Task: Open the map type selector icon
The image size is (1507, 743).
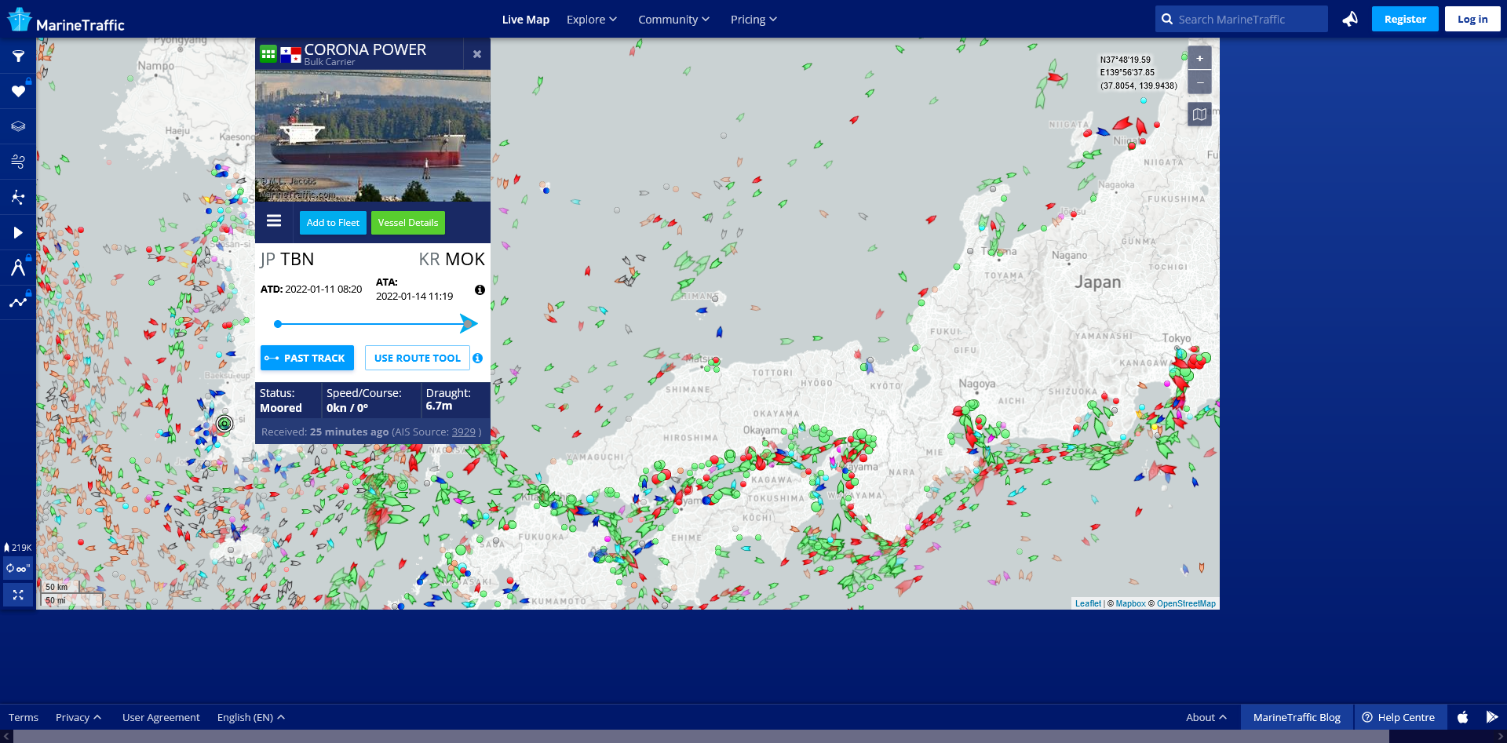Action: coord(1199,115)
